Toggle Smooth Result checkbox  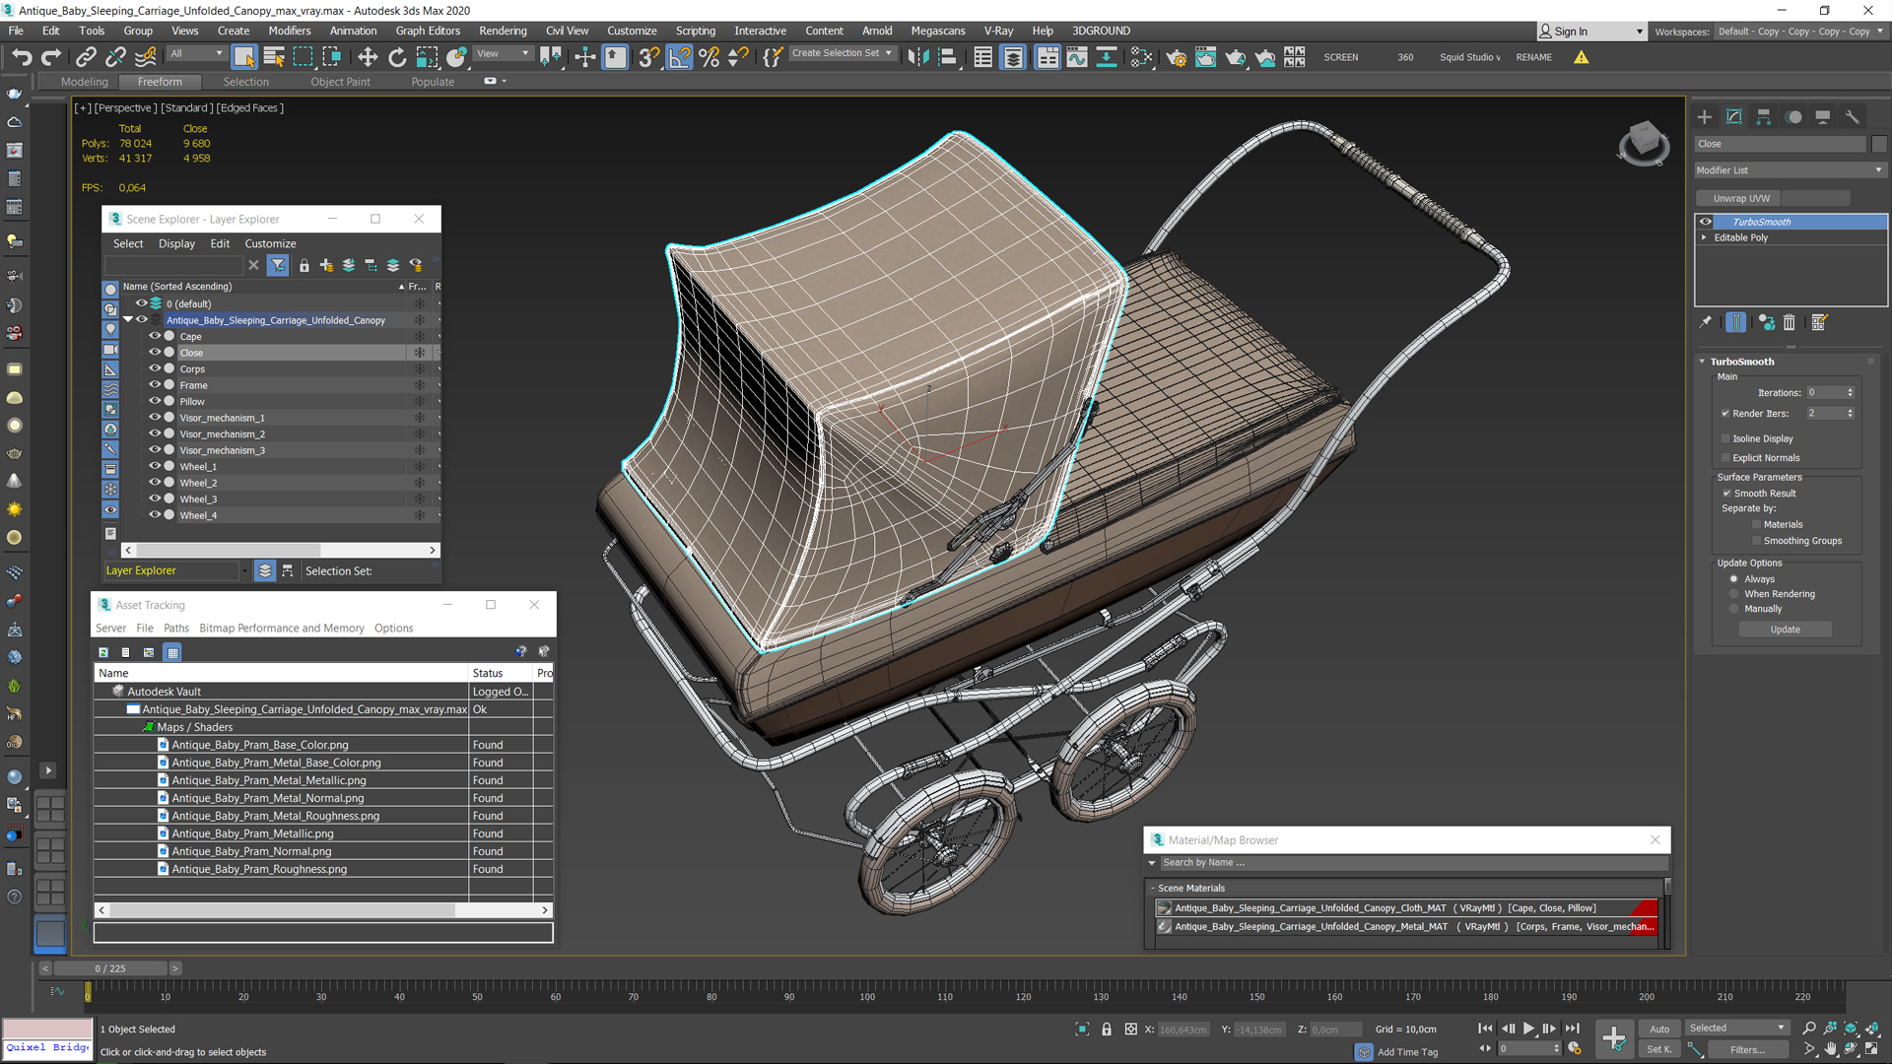click(1726, 494)
